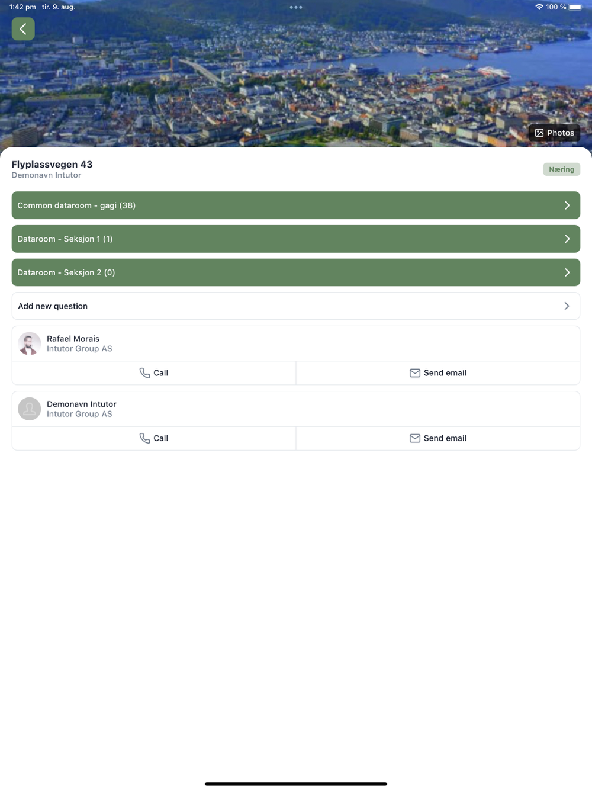Expand Dataroom - Seksjon 1 chevron
Viewport: 592px width, 790px height.
pos(567,239)
